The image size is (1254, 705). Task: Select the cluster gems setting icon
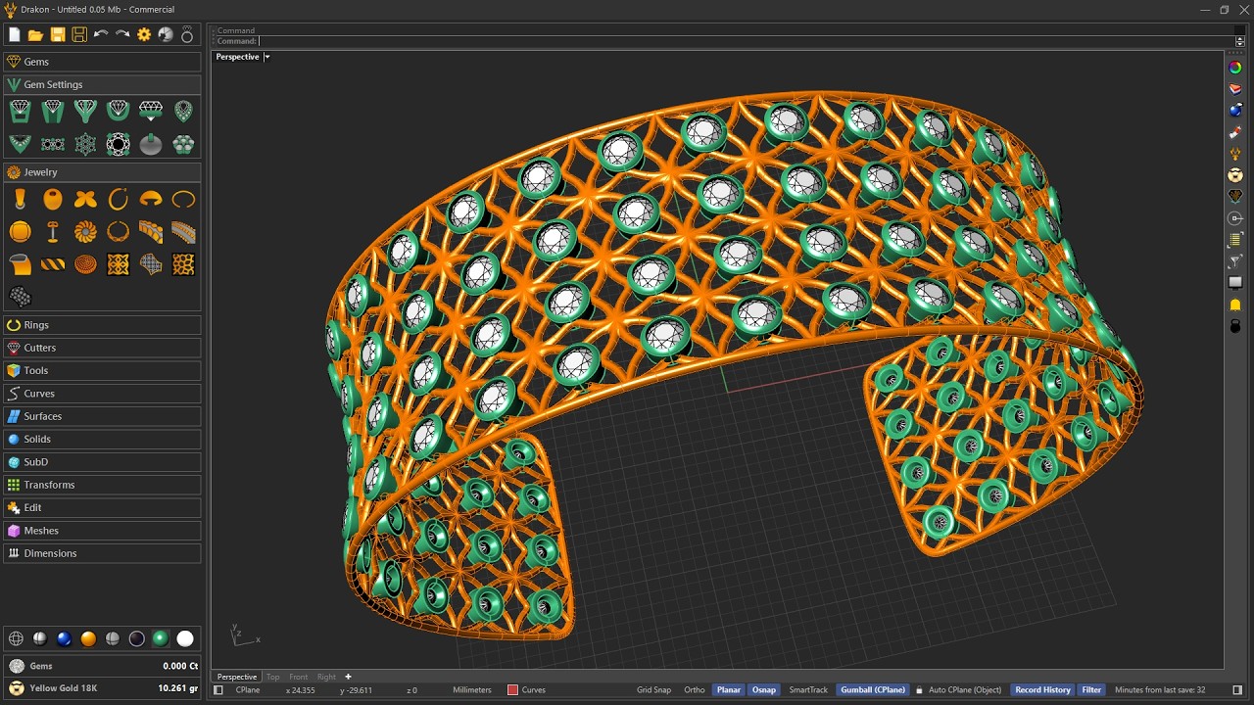point(183,144)
